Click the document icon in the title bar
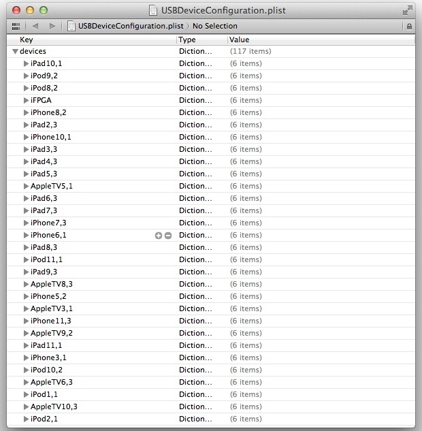This screenshot has height=431, width=422. [153, 10]
